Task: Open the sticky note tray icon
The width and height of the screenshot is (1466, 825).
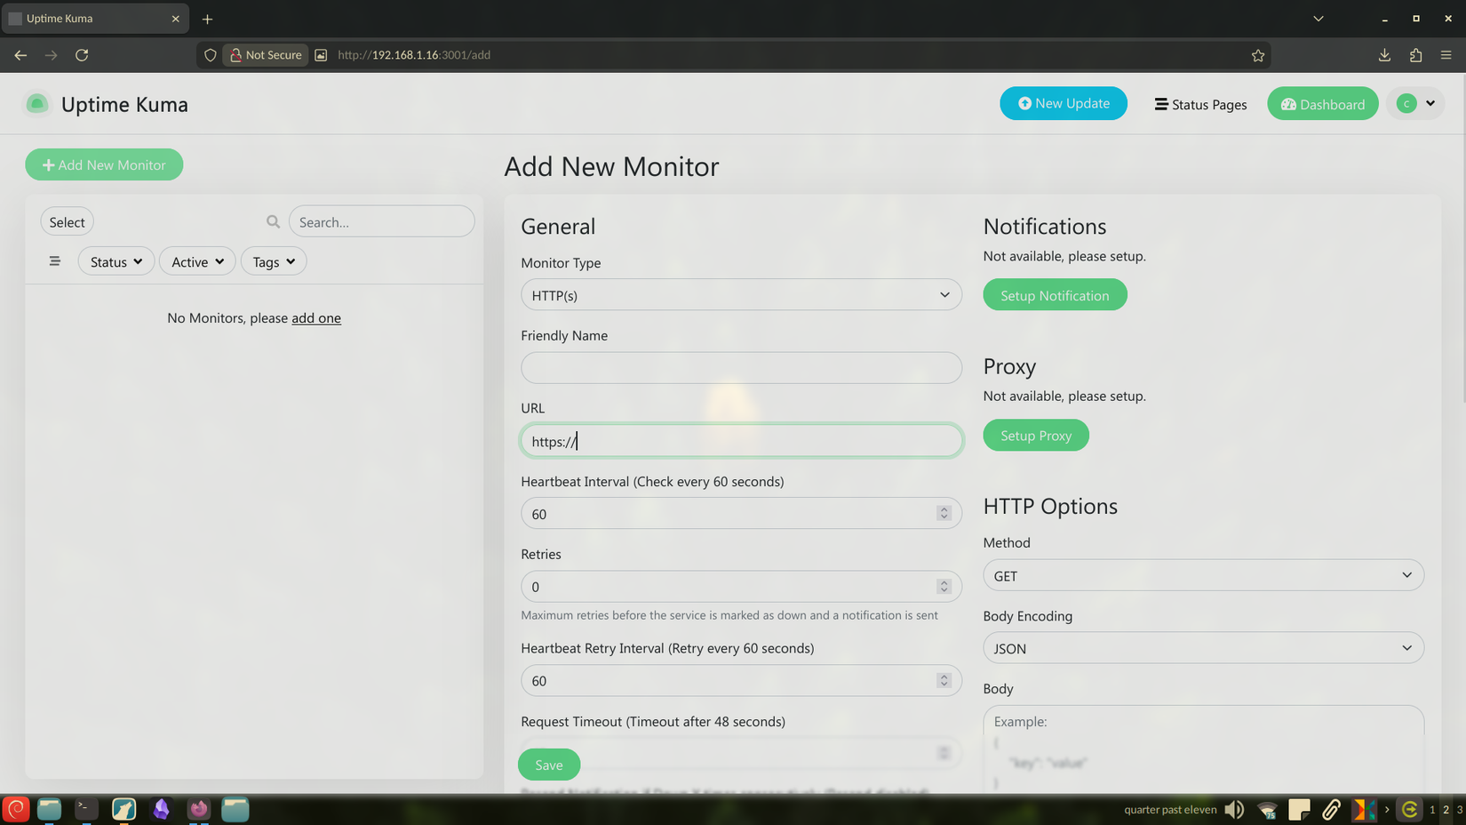Action: [x=1299, y=809]
